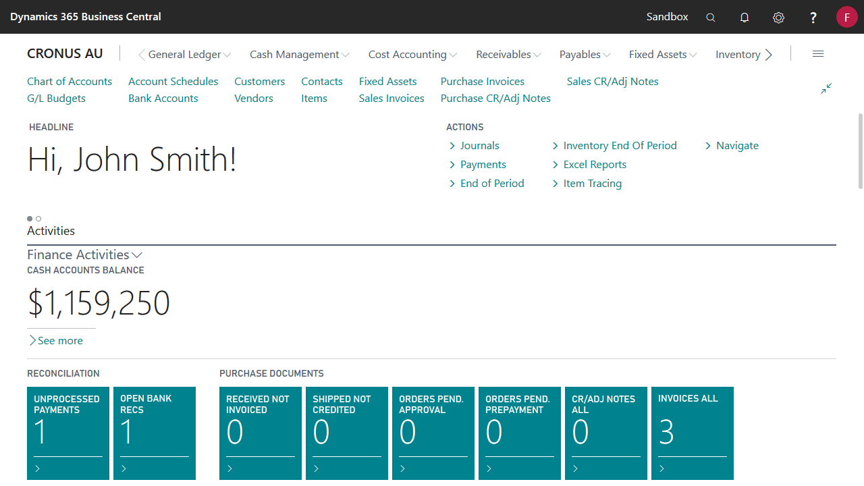Click See more under cash balance
Screen dimensions: 864x486
(55, 341)
